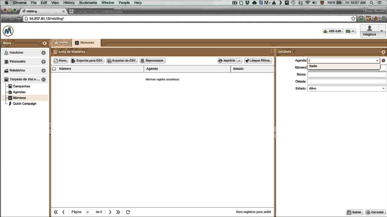Click the Cidade input field
The width and height of the screenshot is (387, 217).
pyautogui.click(x=347, y=81)
